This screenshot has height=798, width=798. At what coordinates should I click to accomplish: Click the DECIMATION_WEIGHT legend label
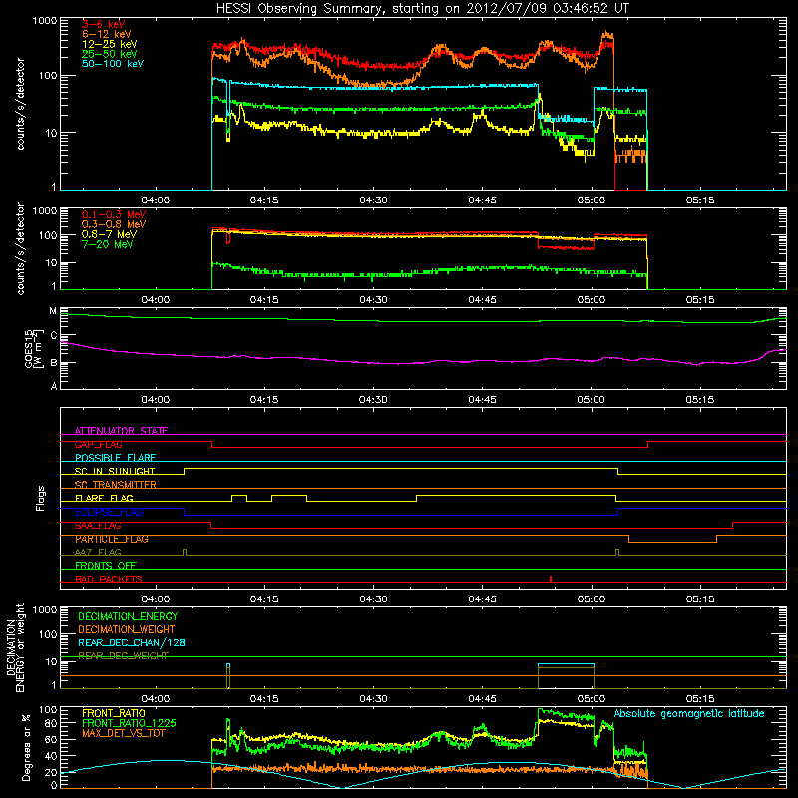127,629
